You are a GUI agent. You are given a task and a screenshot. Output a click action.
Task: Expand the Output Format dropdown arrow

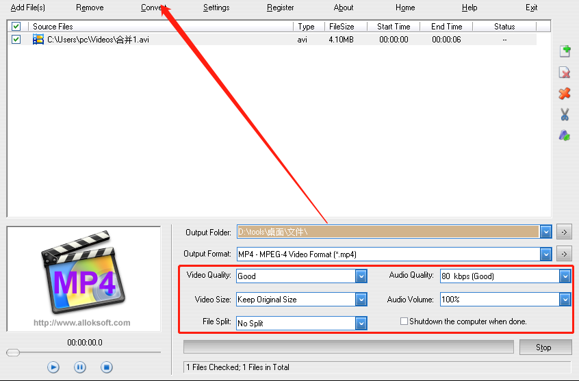click(x=545, y=254)
